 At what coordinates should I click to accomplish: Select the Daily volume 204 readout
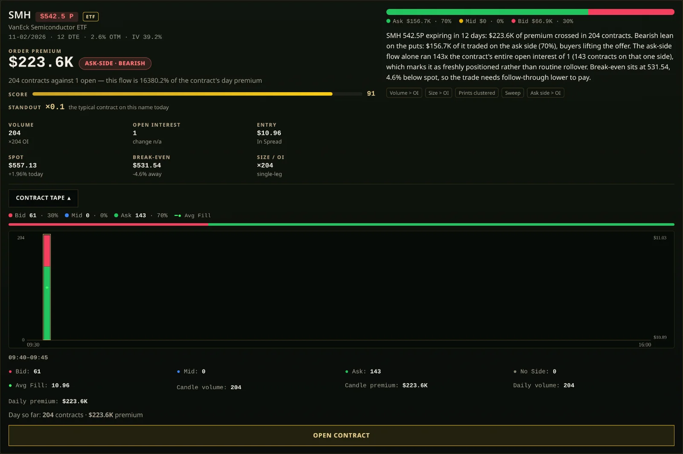[544, 385]
